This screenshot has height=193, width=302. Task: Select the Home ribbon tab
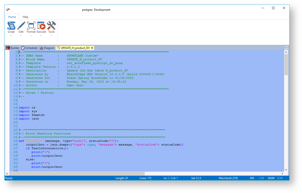point(12,17)
